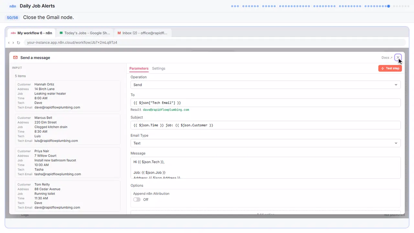
Task: Select customer name Tom Reilly
Action: click(x=42, y=184)
